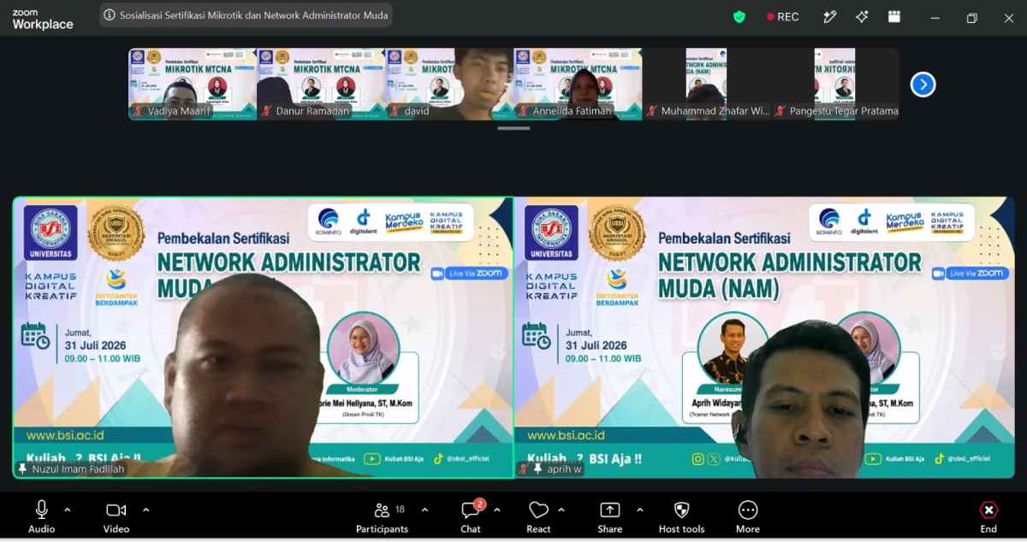The height and width of the screenshot is (542, 1027).
Task: Click the pin icon beside Nuzul Imam Fadlilah
Action: (x=23, y=468)
